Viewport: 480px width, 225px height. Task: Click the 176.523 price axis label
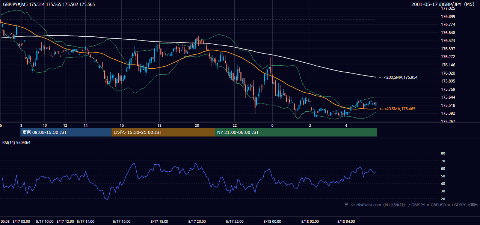pyautogui.click(x=448, y=40)
